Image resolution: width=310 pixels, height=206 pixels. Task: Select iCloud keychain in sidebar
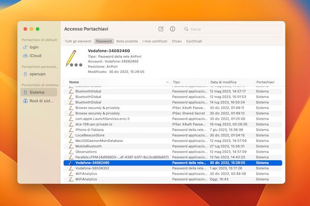coord(36,56)
